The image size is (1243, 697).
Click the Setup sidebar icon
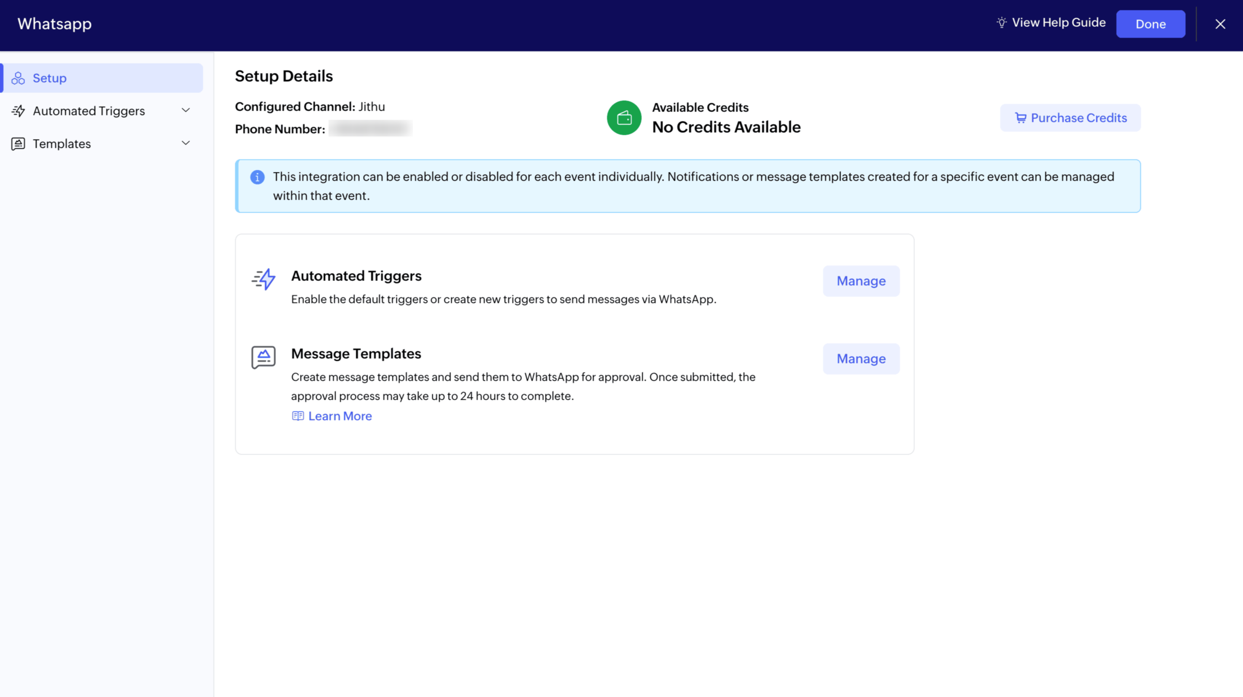pyautogui.click(x=18, y=78)
